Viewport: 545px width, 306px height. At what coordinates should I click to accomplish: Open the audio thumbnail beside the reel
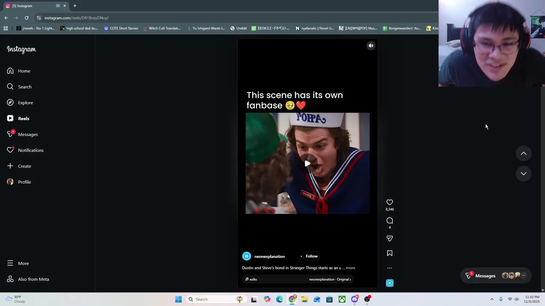click(x=390, y=283)
